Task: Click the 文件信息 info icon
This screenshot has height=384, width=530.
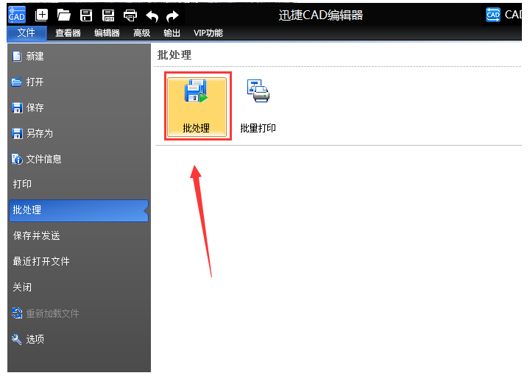Action: pos(17,159)
